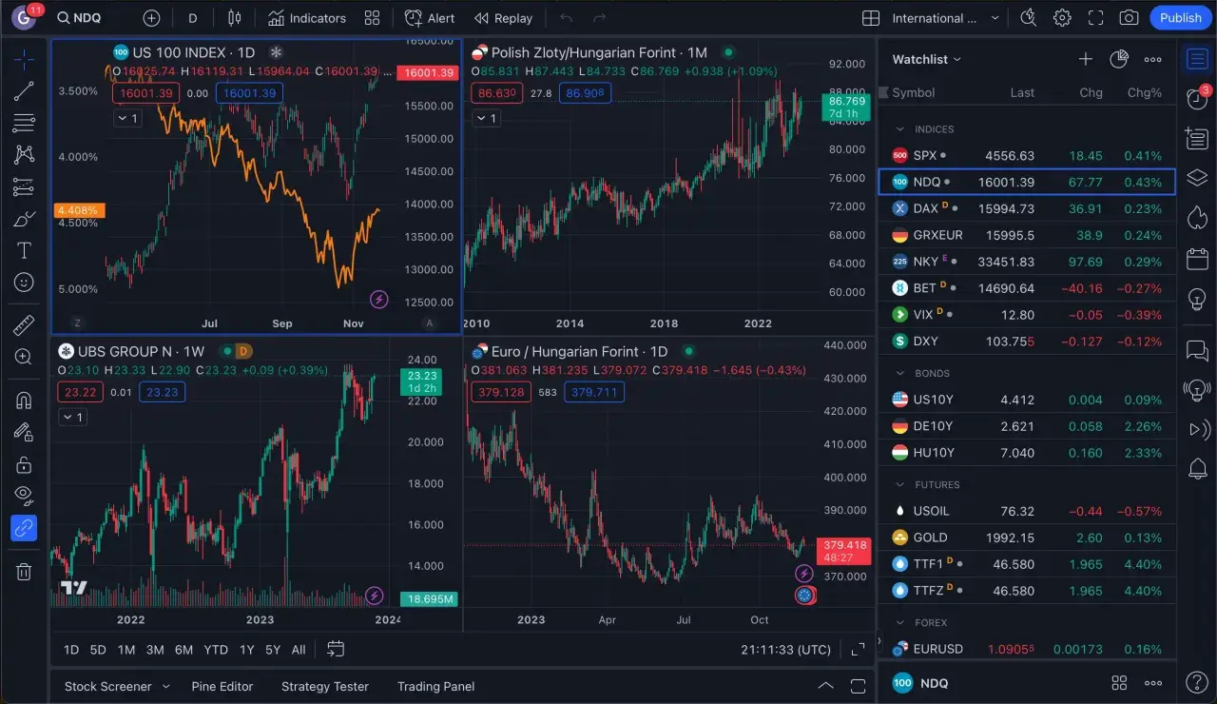1217x704 pixels.
Task: Open chart settings gear
Action: [x=1062, y=18]
